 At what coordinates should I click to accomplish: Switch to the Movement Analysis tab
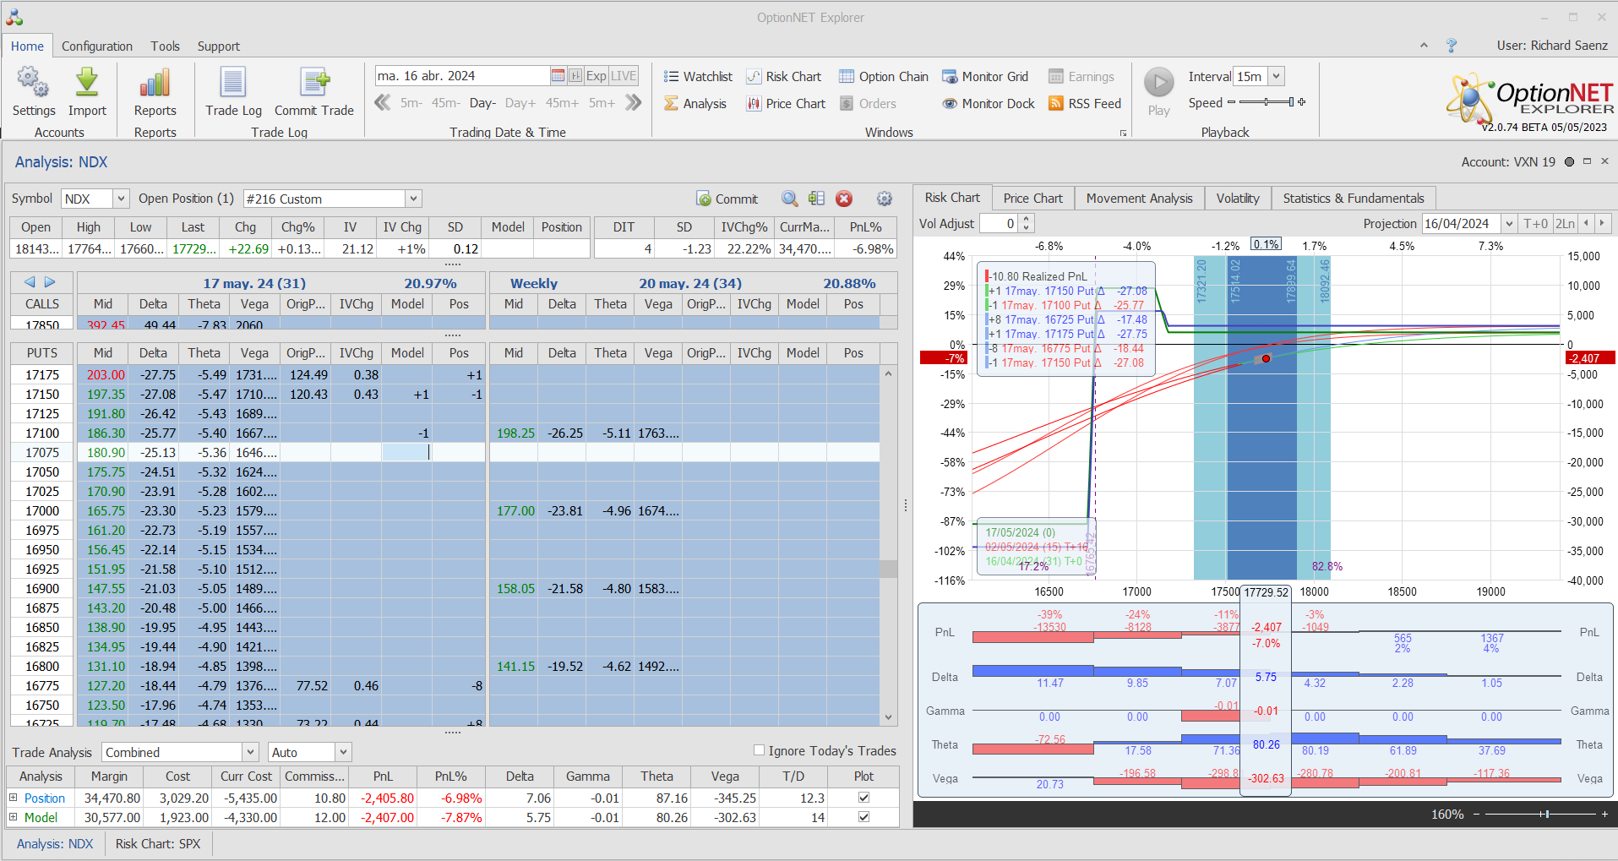coord(1140,198)
